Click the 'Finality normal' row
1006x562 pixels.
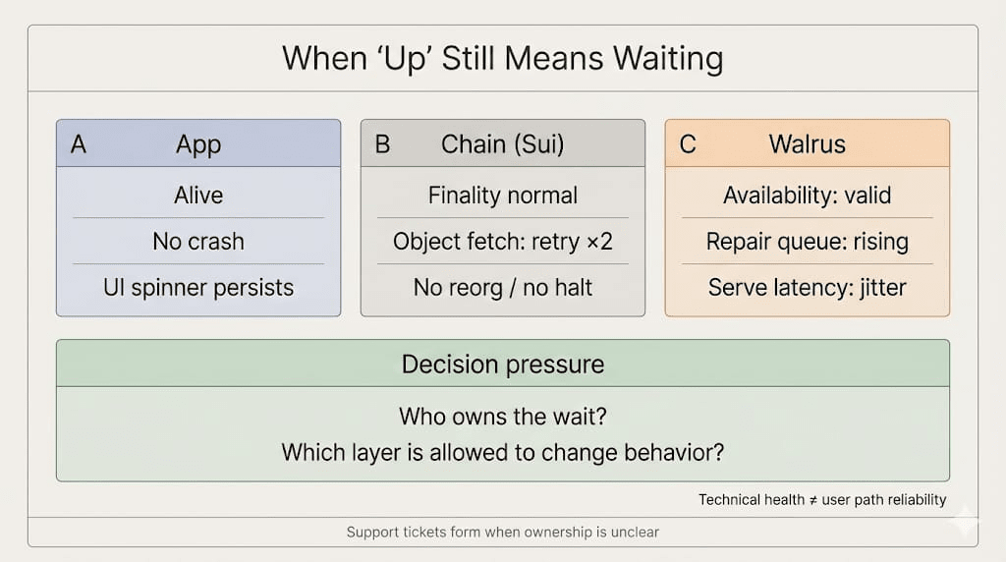[x=503, y=195]
